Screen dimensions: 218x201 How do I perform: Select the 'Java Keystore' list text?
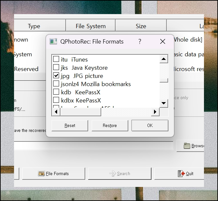click(x=89, y=68)
